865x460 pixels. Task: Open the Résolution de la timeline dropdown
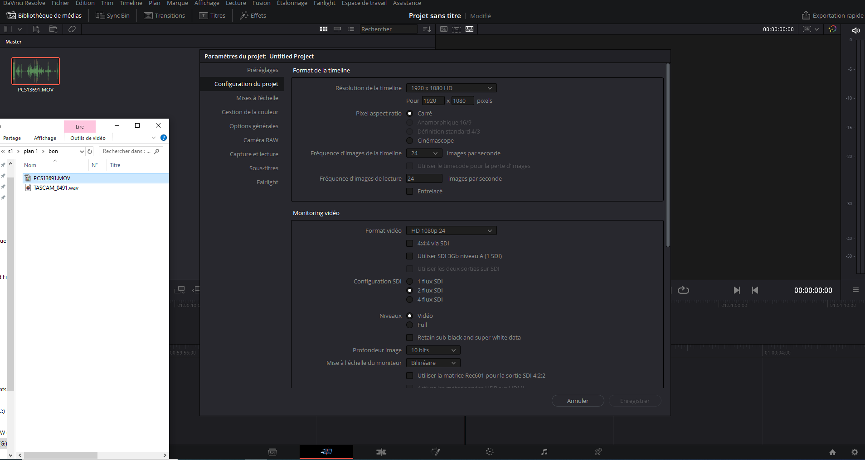click(451, 88)
